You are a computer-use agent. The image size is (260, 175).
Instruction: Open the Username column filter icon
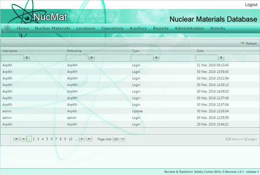click(27, 58)
